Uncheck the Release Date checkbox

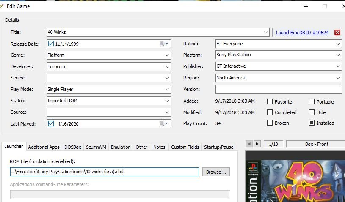tap(51, 44)
